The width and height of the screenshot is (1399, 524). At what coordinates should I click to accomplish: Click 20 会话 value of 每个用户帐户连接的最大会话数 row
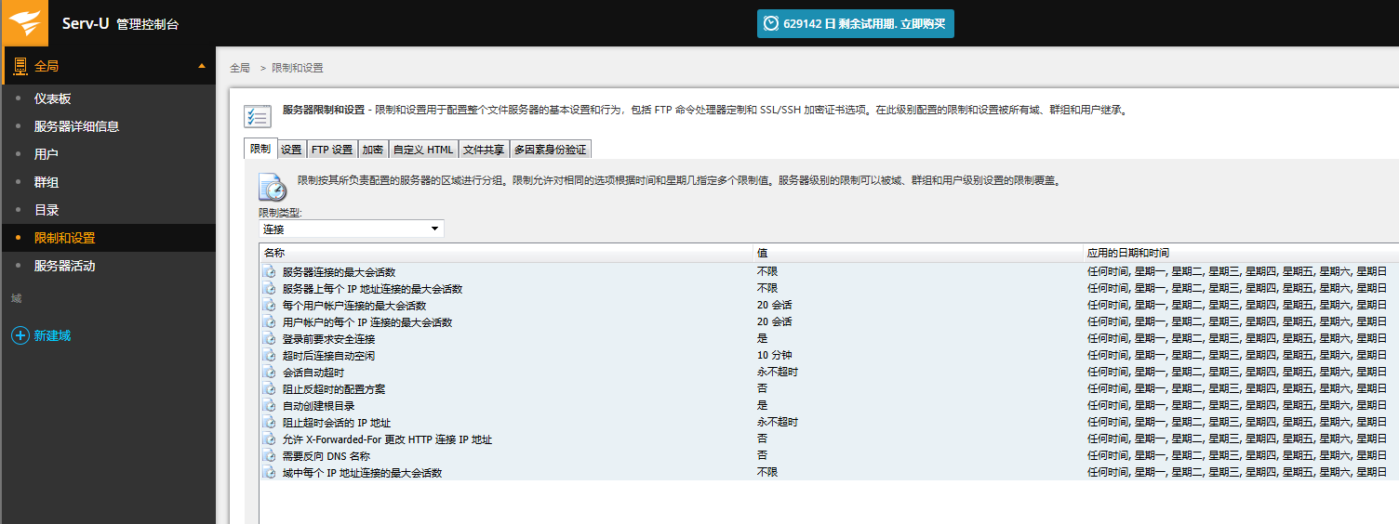point(774,306)
